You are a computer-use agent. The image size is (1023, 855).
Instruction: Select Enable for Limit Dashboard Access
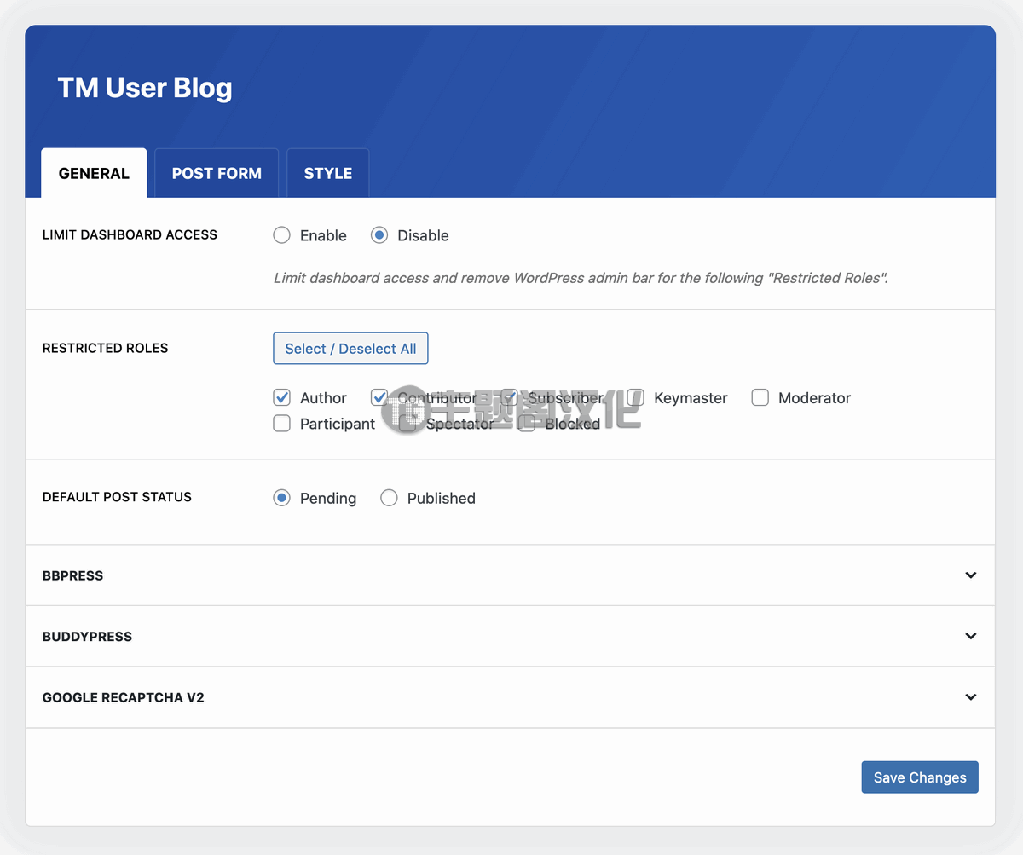point(282,235)
